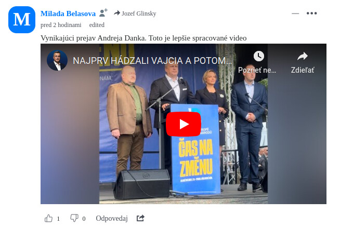Click Odpovedaj to reply to the comment

click(x=112, y=218)
